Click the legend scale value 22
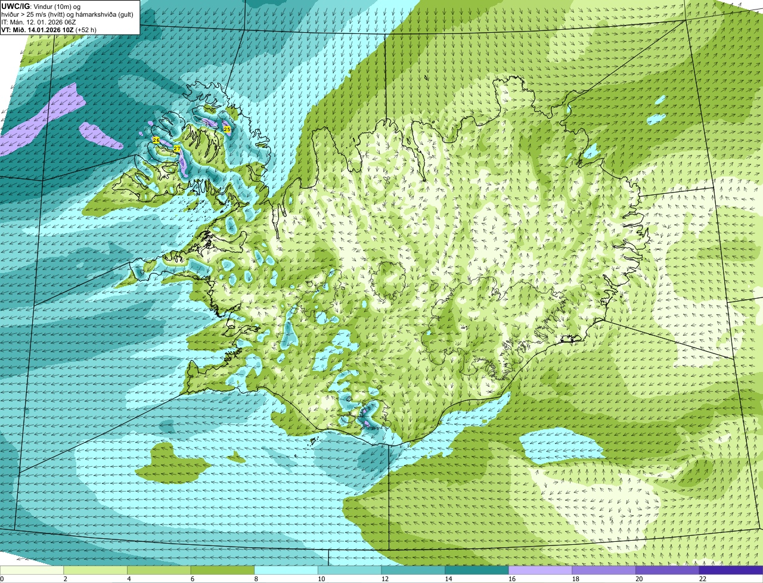763x583 pixels. [703, 579]
